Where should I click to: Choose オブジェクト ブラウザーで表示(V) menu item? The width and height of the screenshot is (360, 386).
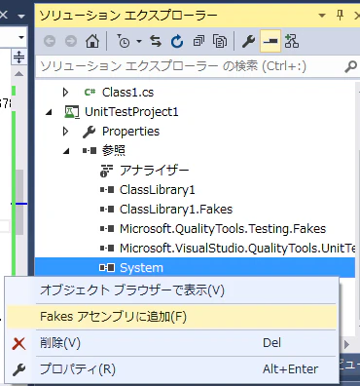point(171,290)
